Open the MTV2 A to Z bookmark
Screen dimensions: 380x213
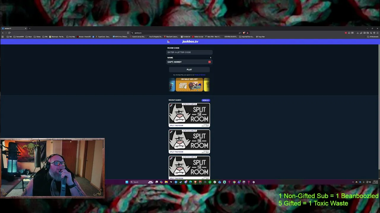point(120,37)
